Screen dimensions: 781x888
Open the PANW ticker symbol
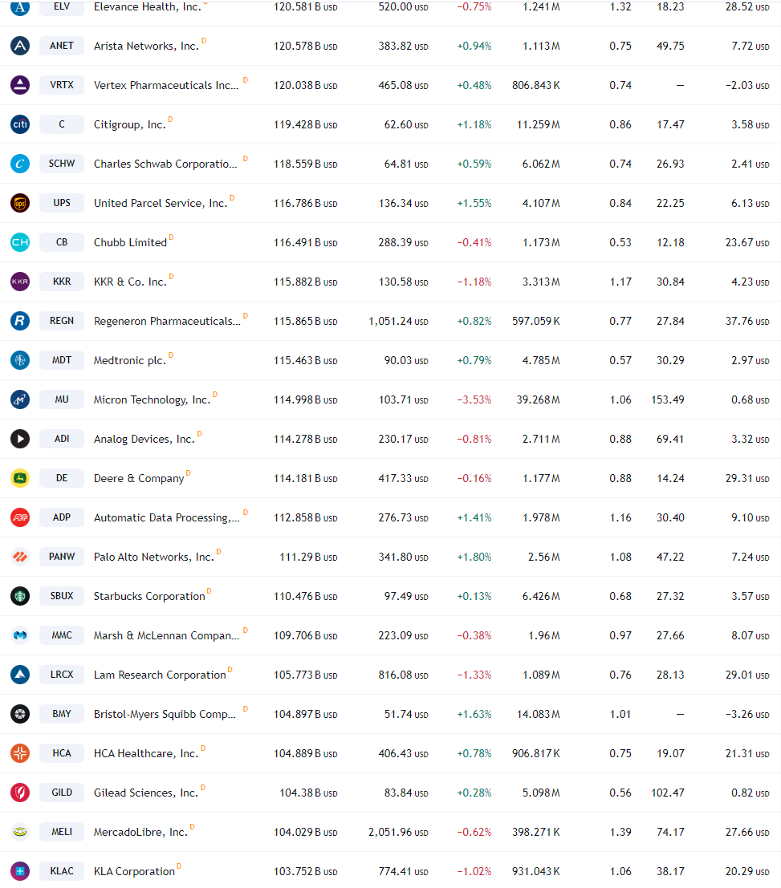(x=62, y=557)
